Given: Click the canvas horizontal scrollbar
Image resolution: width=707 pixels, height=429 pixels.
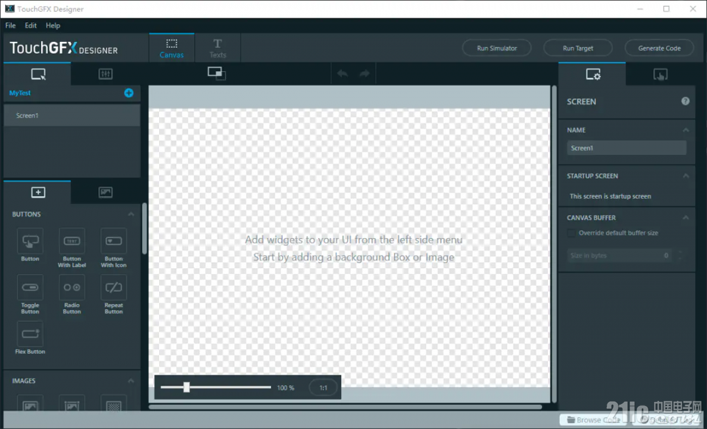Looking at the screenshot, I should [346, 407].
